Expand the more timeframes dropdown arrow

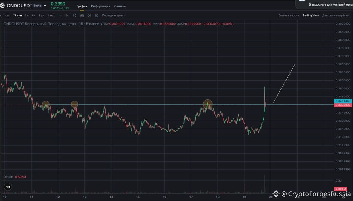pos(60,15)
